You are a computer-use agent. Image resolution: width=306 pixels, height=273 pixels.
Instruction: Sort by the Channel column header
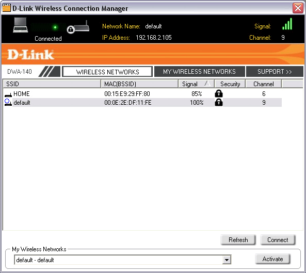pos(264,84)
